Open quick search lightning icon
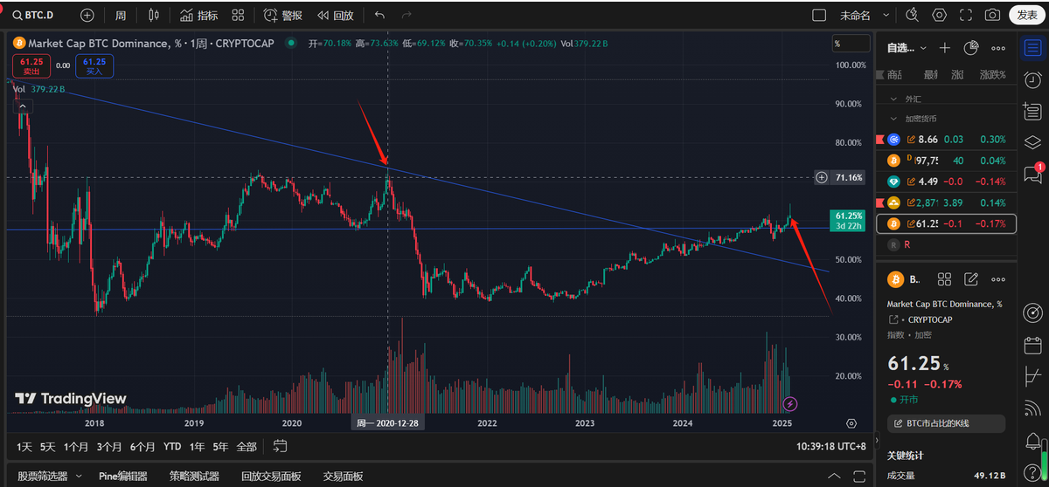Screen dimensions: 1049x487 pyautogui.click(x=913, y=15)
